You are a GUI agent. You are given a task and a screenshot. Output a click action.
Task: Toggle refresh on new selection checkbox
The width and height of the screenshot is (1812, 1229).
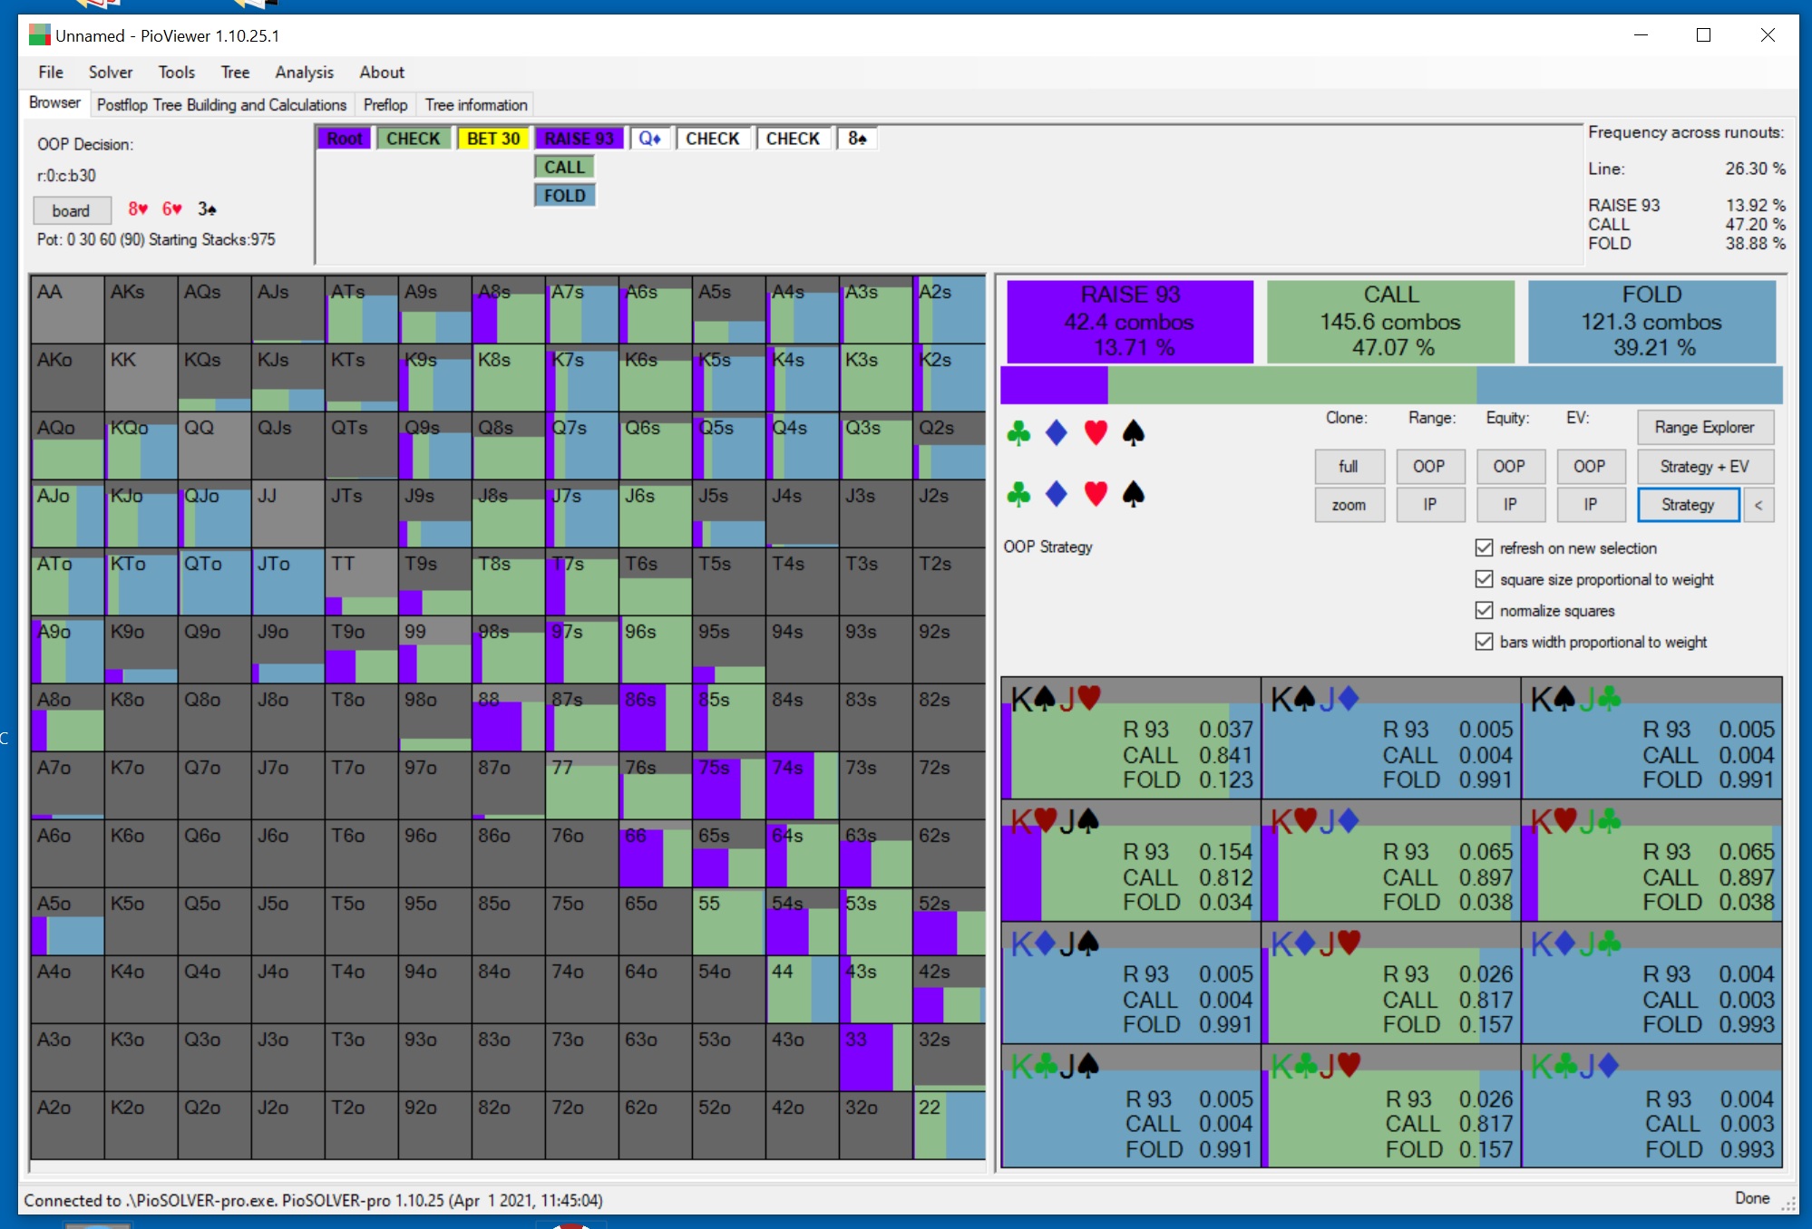click(x=1484, y=547)
